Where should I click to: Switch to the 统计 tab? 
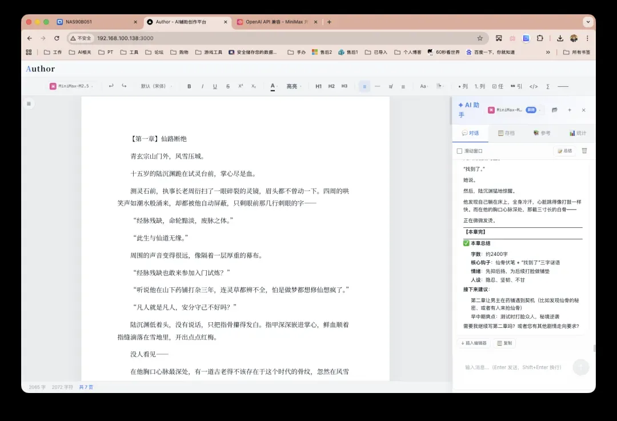point(577,133)
